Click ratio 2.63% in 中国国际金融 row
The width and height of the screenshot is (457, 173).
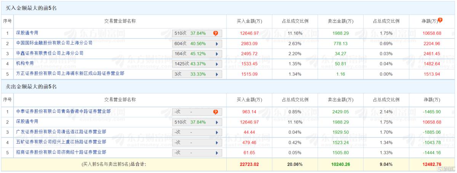click(295, 44)
